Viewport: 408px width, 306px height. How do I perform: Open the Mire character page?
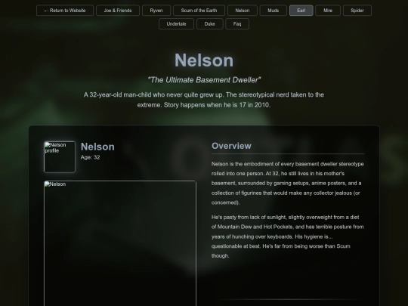(328, 11)
